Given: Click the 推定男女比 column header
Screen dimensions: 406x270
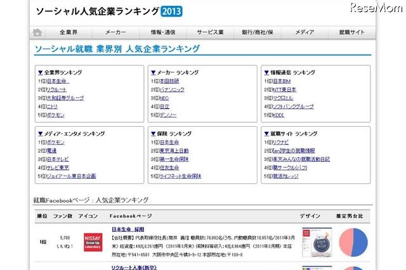Looking at the screenshot, I should [x=350, y=216].
